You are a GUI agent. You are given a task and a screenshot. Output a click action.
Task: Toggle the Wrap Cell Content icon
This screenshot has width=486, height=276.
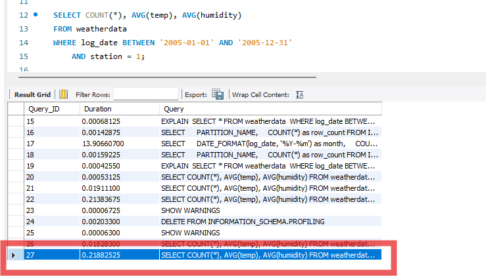[x=299, y=94]
